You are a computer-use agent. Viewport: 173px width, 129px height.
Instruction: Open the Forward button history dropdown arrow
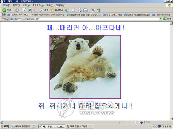tap(20, 10)
